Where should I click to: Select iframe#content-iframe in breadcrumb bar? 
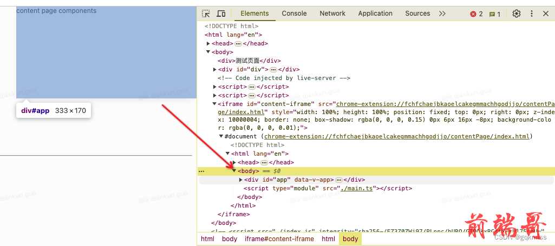279,239
